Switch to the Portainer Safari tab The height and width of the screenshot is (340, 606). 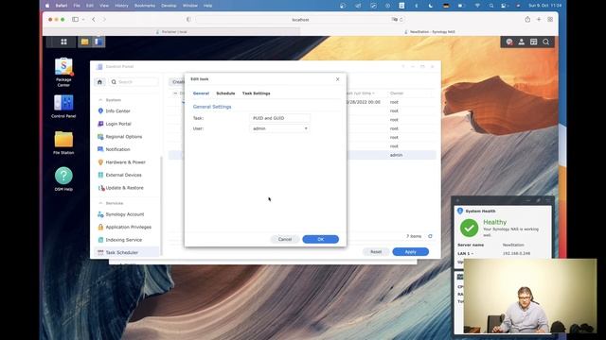coord(171,31)
